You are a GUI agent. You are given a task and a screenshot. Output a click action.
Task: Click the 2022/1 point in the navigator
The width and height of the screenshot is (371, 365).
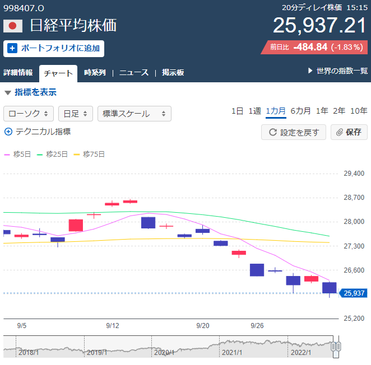point(301,353)
